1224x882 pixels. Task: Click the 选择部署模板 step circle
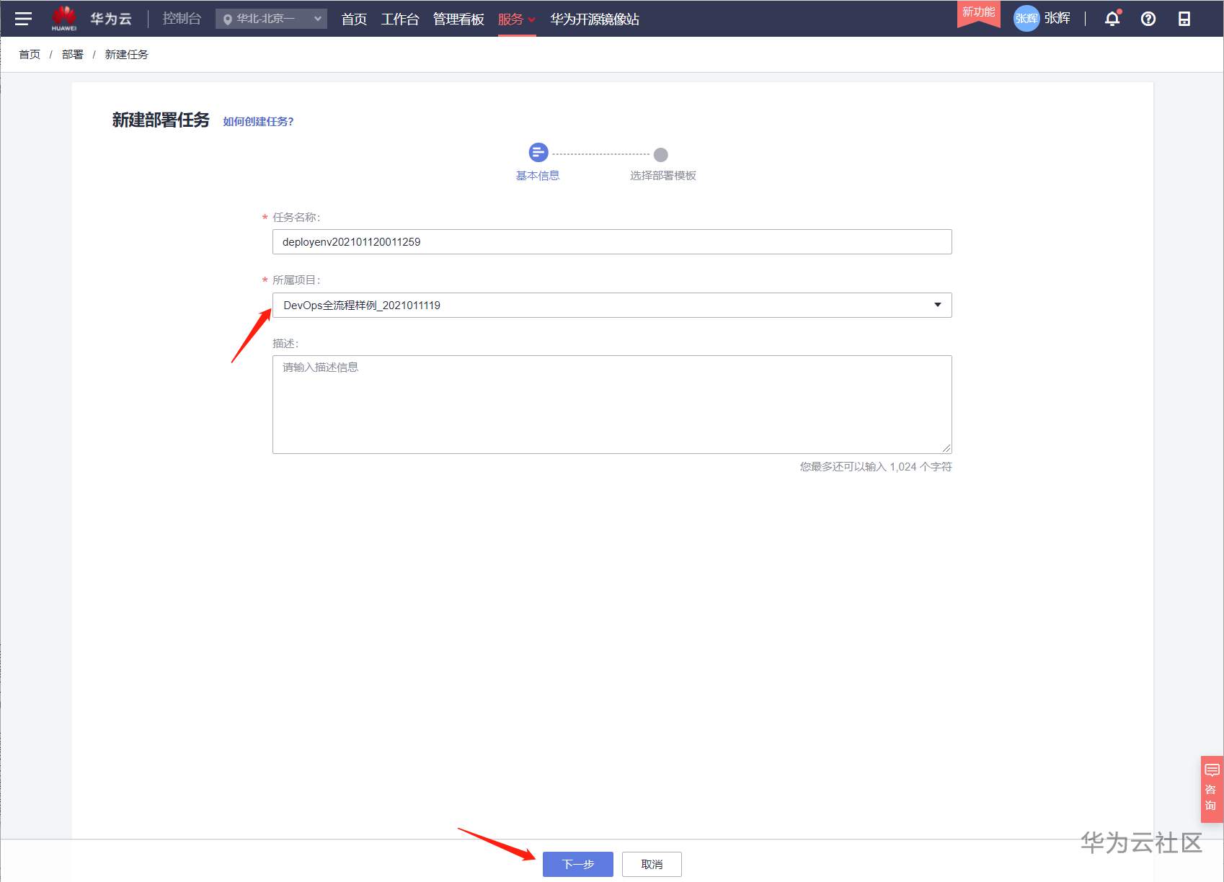[x=661, y=155]
